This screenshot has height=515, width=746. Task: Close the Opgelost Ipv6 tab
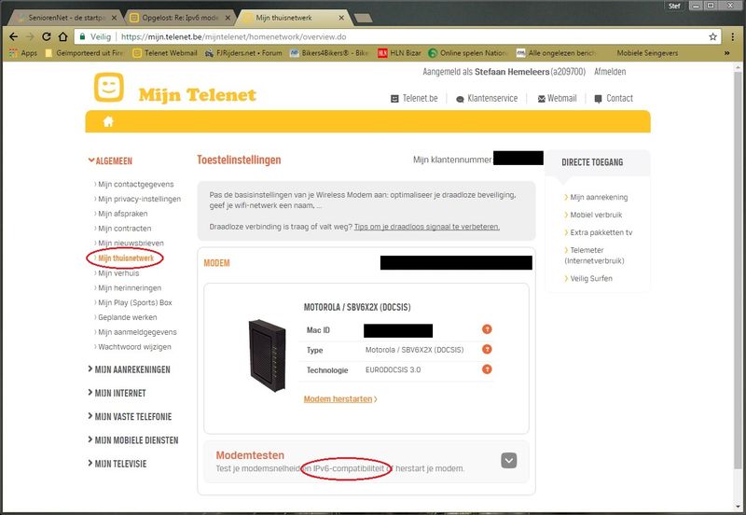click(228, 18)
